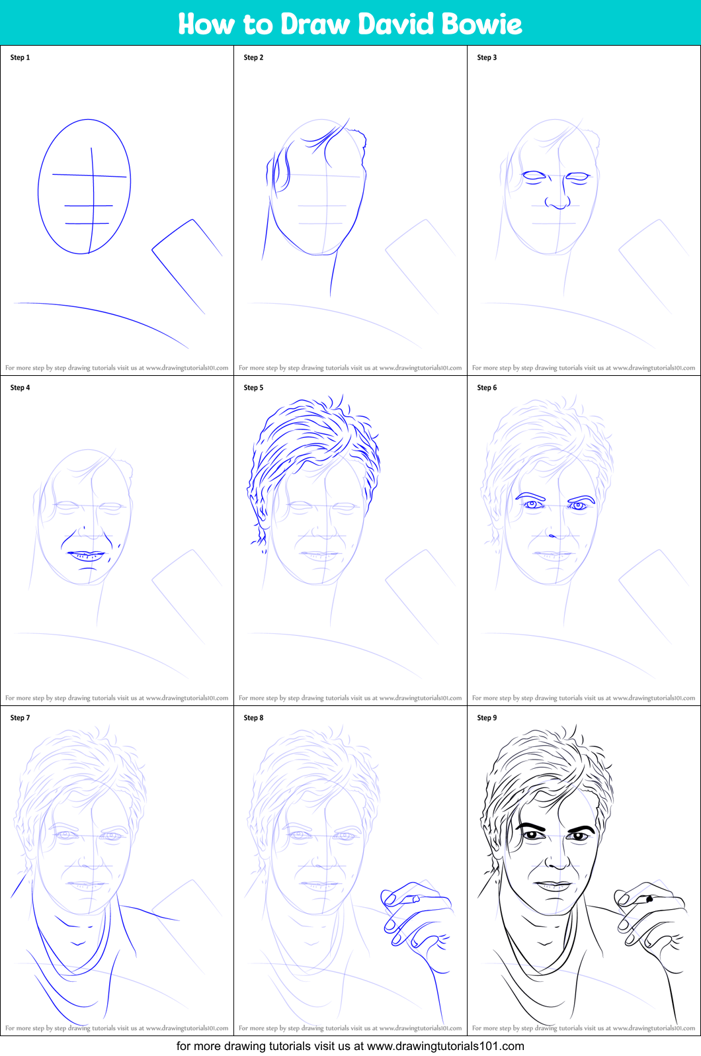Click the Step 9 panel's website caption
701x1056 pixels.
[584, 1028]
